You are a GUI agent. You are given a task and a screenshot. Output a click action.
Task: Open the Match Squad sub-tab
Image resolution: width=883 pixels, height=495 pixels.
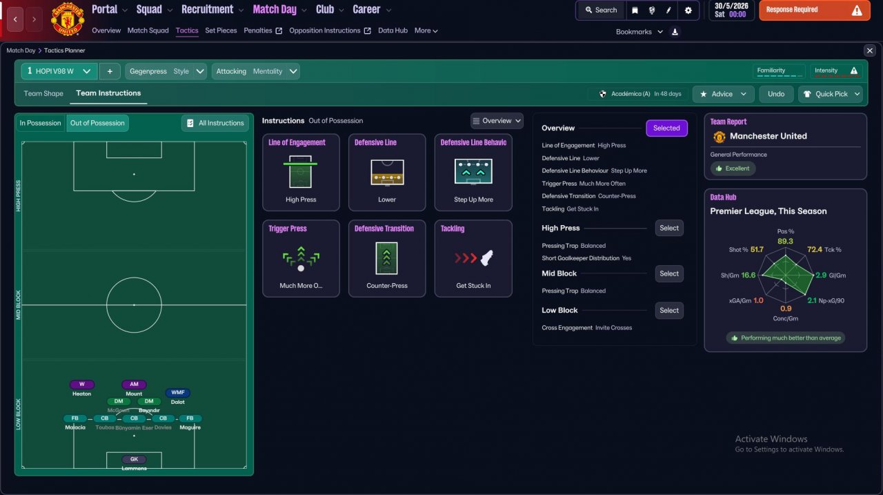pyautogui.click(x=148, y=31)
